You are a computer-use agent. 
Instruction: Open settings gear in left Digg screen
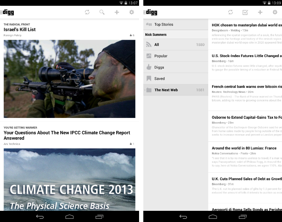pos(132,12)
